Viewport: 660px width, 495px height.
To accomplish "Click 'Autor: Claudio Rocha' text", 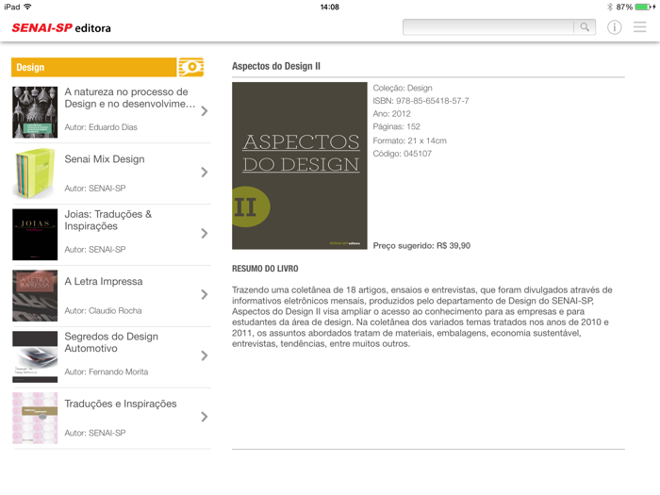I will (103, 310).
